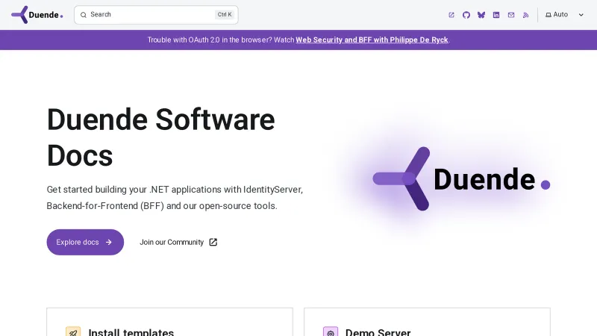Click the Ctrl K shortcut badge
This screenshot has width=597, height=336.
pos(225,15)
